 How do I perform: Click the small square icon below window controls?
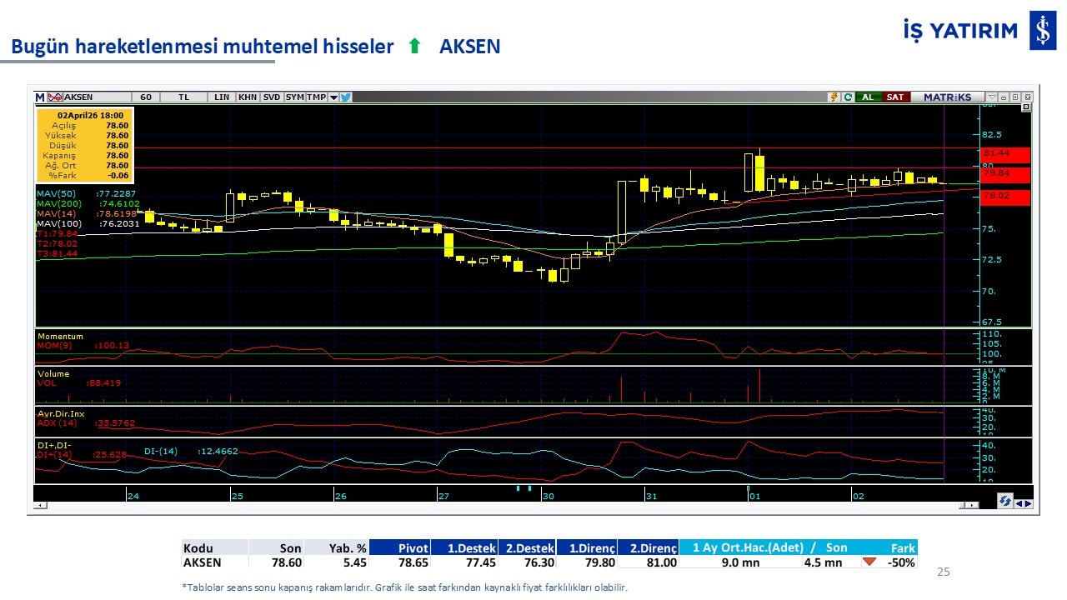click(x=1025, y=107)
